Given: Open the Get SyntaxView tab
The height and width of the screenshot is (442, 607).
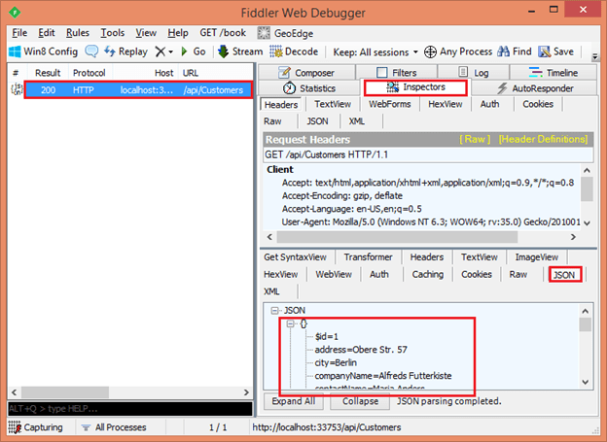Looking at the screenshot, I should 295,257.
